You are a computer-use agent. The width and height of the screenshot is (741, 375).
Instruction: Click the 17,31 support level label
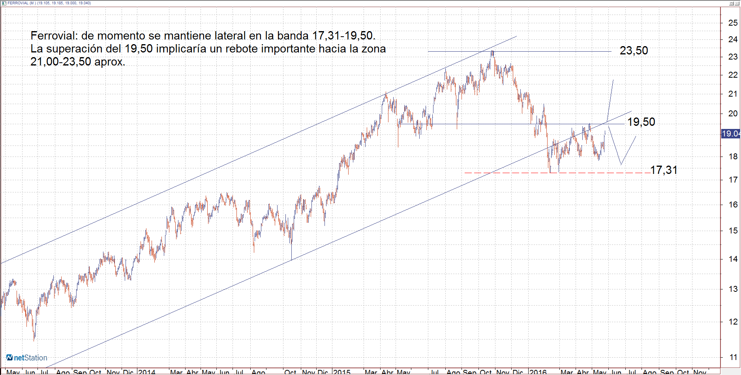click(x=664, y=170)
